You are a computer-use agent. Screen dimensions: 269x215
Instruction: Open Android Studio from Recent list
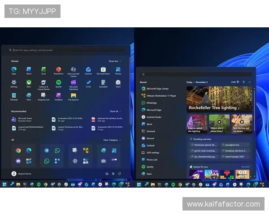pos(154,117)
